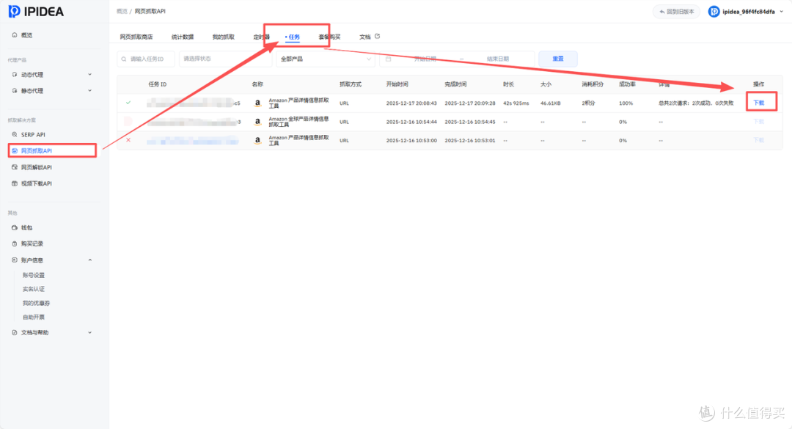Switch to the 定时器 tab
This screenshot has height=429, width=792.
click(261, 37)
